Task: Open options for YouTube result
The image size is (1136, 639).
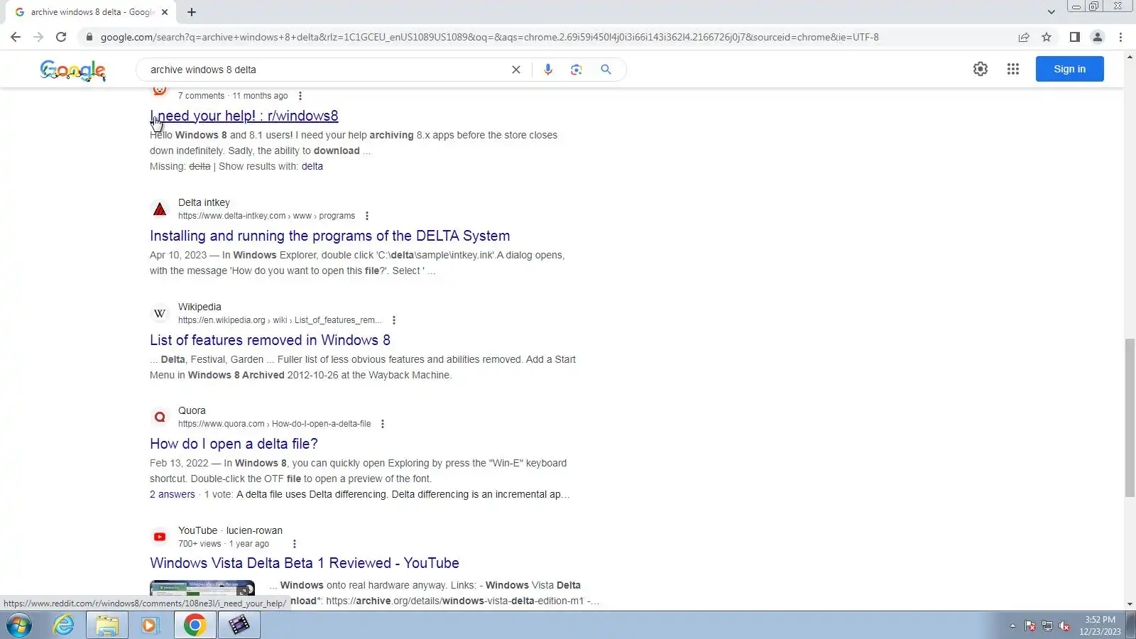Action: (295, 544)
